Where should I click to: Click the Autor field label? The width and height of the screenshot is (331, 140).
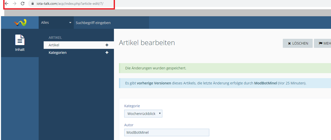click(x=129, y=125)
